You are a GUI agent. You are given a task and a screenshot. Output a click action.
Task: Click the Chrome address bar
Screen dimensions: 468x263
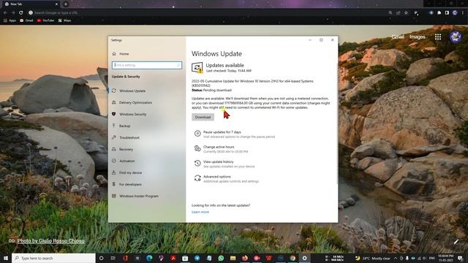pyautogui.click(x=206, y=13)
